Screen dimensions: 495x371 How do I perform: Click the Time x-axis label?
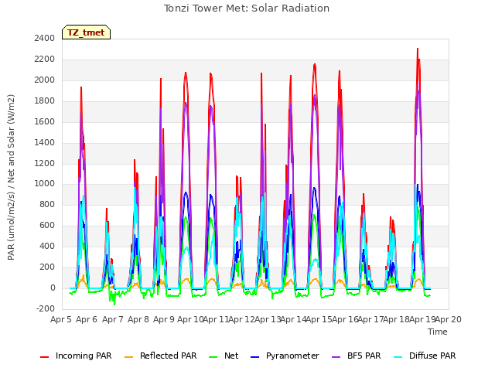pyautogui.click(x=438, y=332)
